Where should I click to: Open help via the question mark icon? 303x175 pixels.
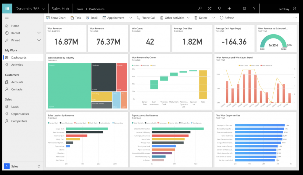[x=254, y=9]
